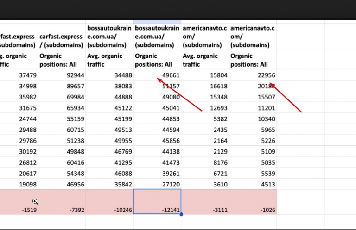Select the 39261 cell
The width and height of the screenshot is (356, 230).
tap(157, 174)
